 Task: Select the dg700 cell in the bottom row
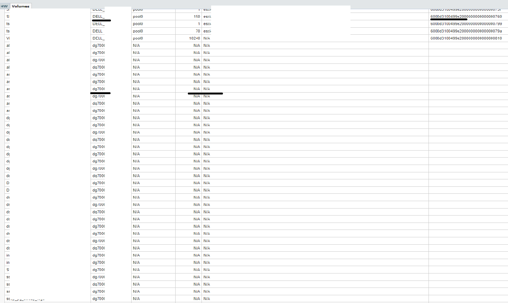[x=98, y=299]
